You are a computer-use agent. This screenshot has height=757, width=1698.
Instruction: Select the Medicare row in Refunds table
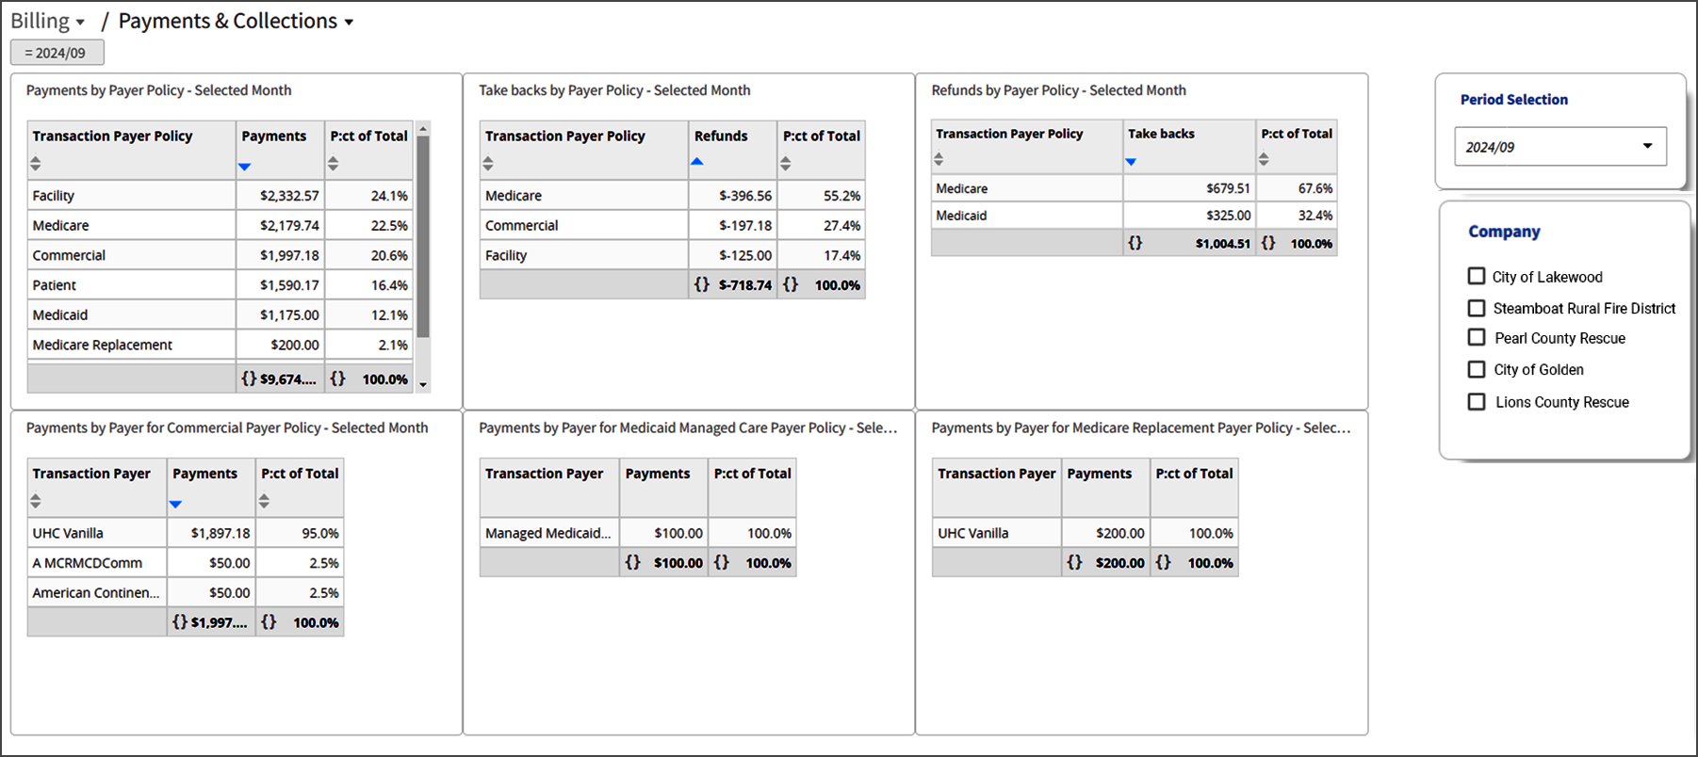(1134, 188)
